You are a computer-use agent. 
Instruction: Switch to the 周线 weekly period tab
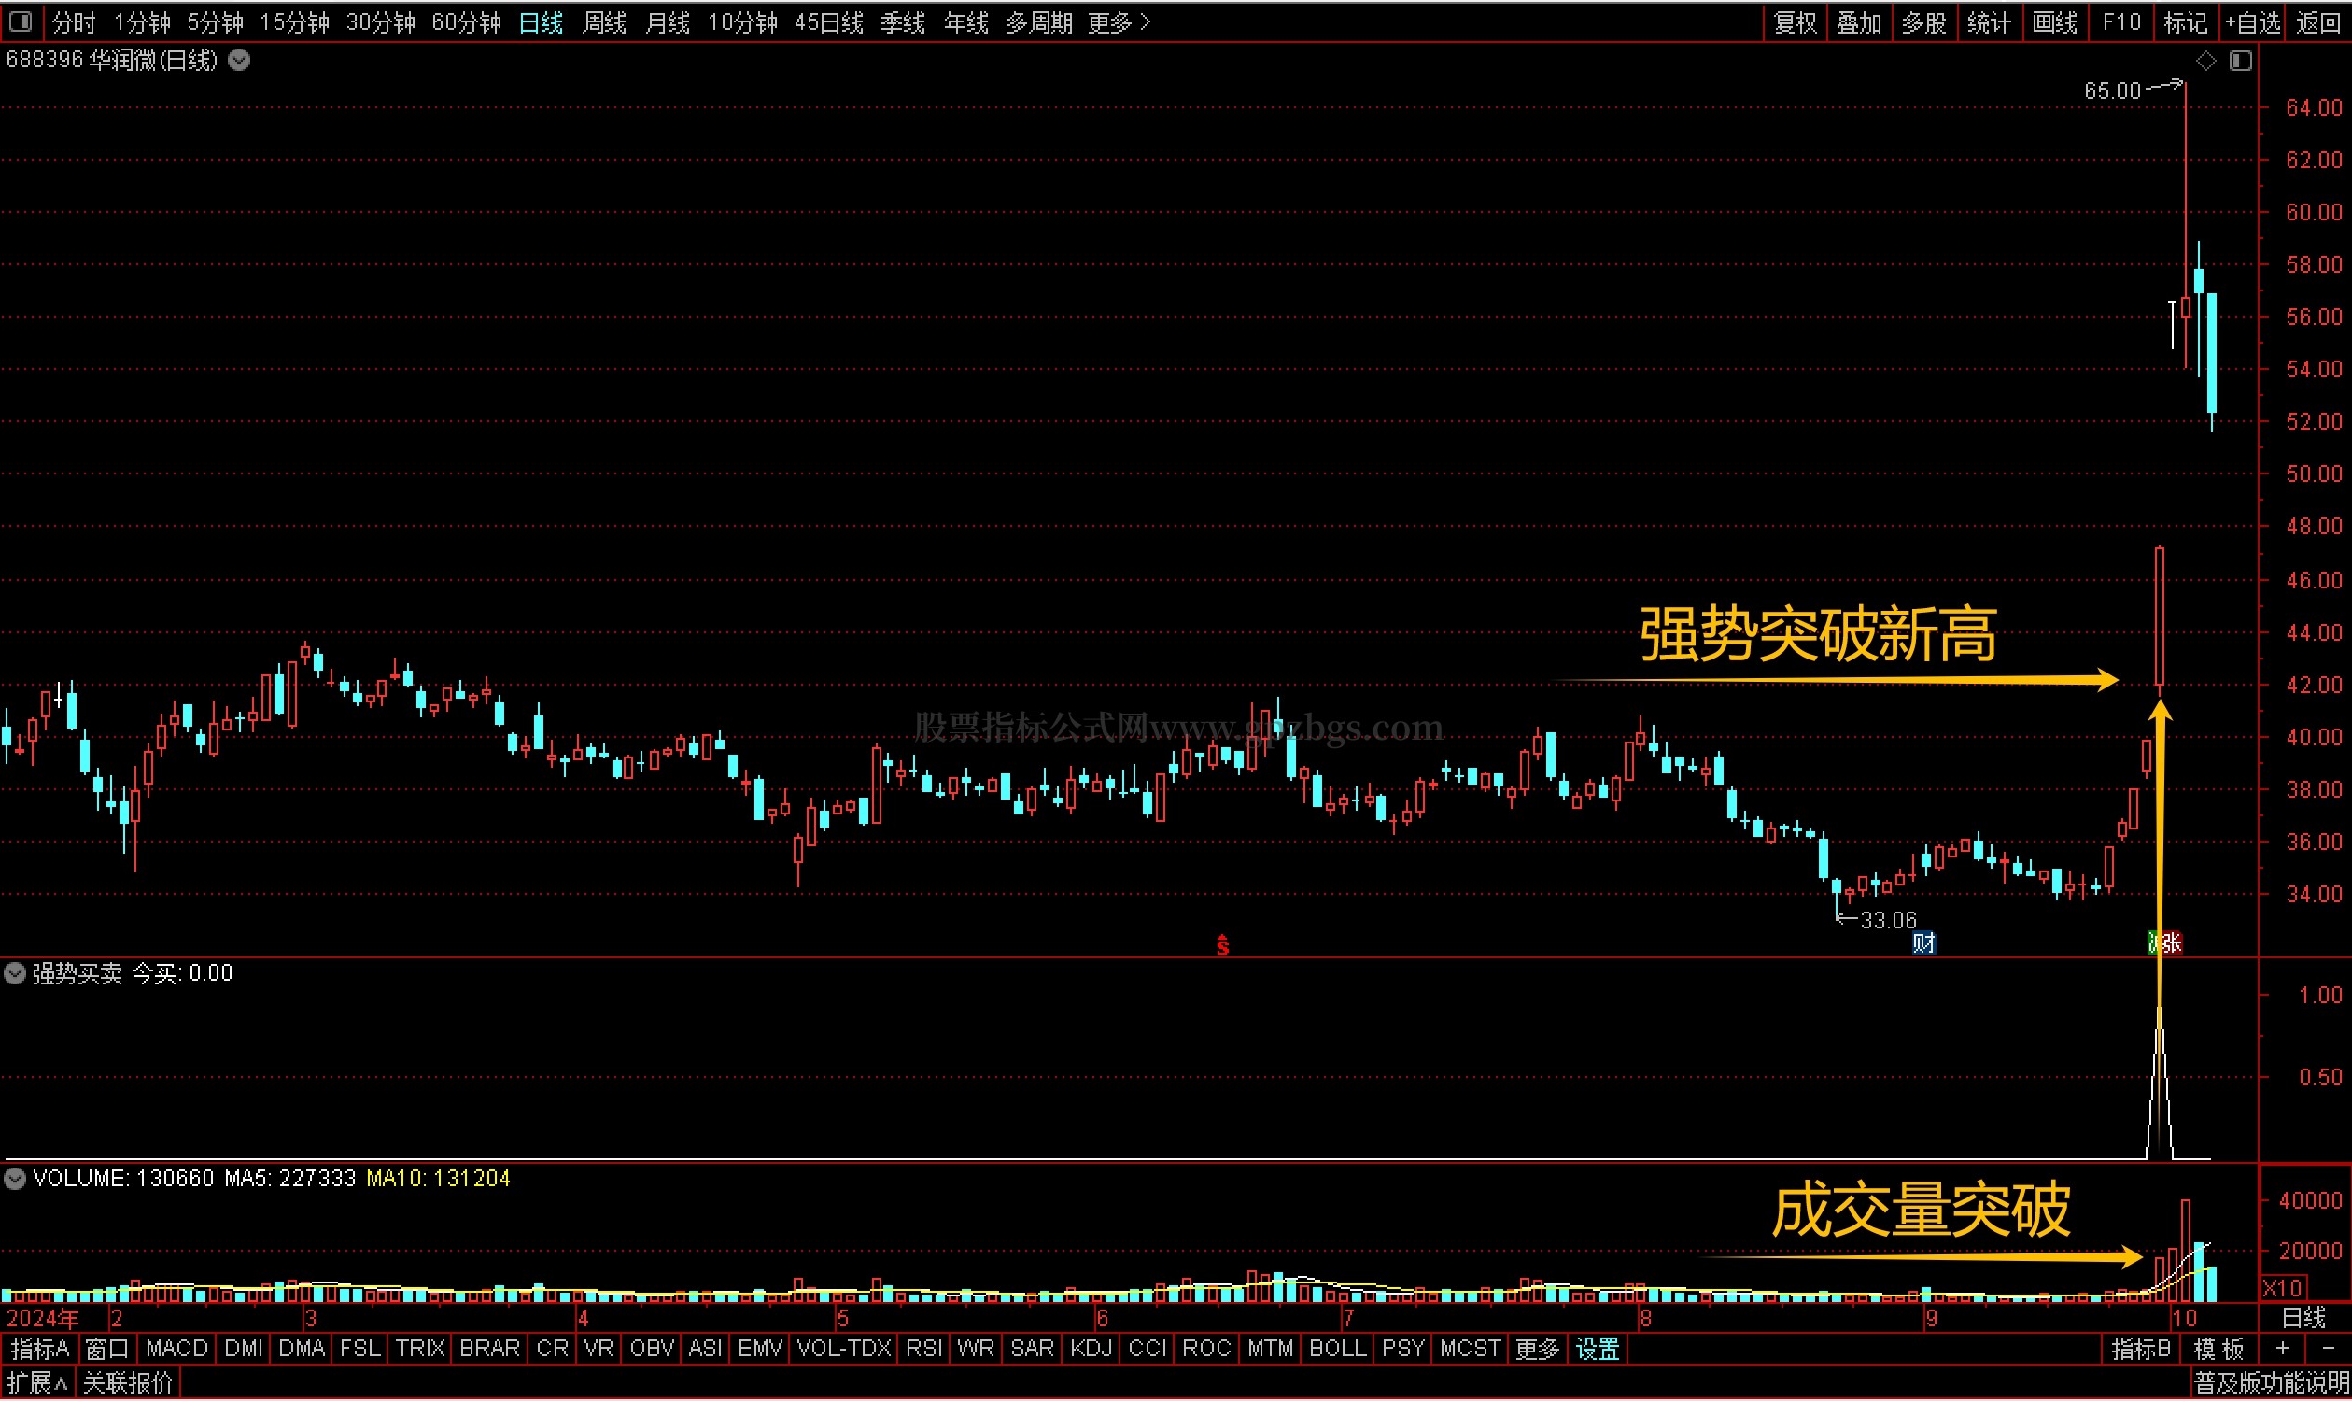pos(604,22)
